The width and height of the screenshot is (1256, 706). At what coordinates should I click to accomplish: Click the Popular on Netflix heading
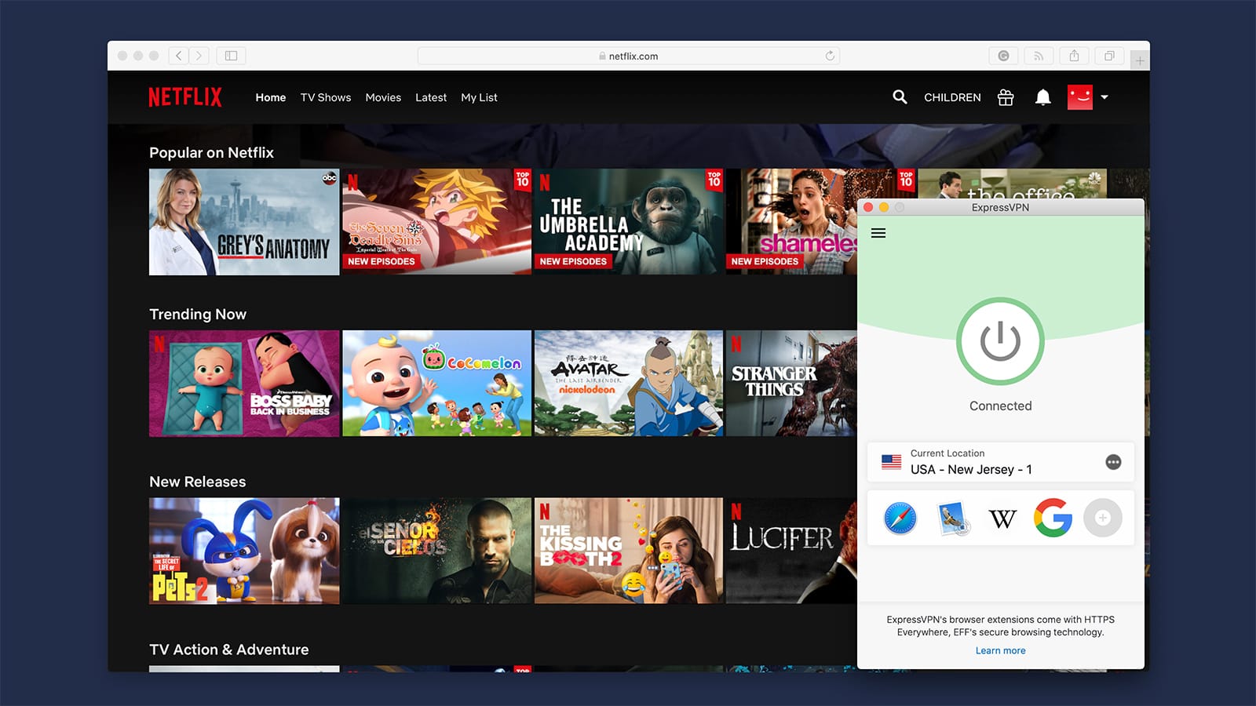coord(211,153)
